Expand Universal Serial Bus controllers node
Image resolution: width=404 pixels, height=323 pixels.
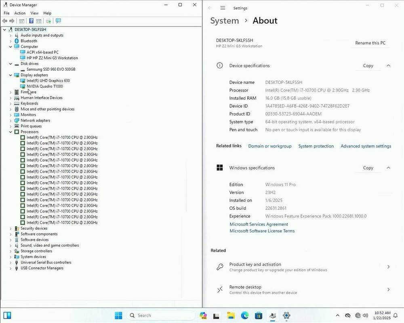pos(11,262)
